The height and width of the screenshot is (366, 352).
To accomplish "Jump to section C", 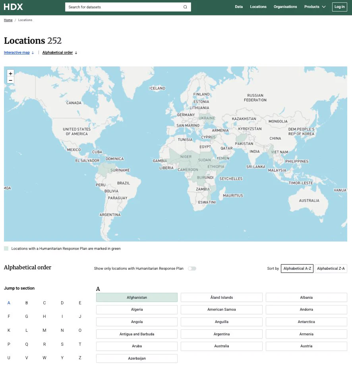I will click(44, 303).
